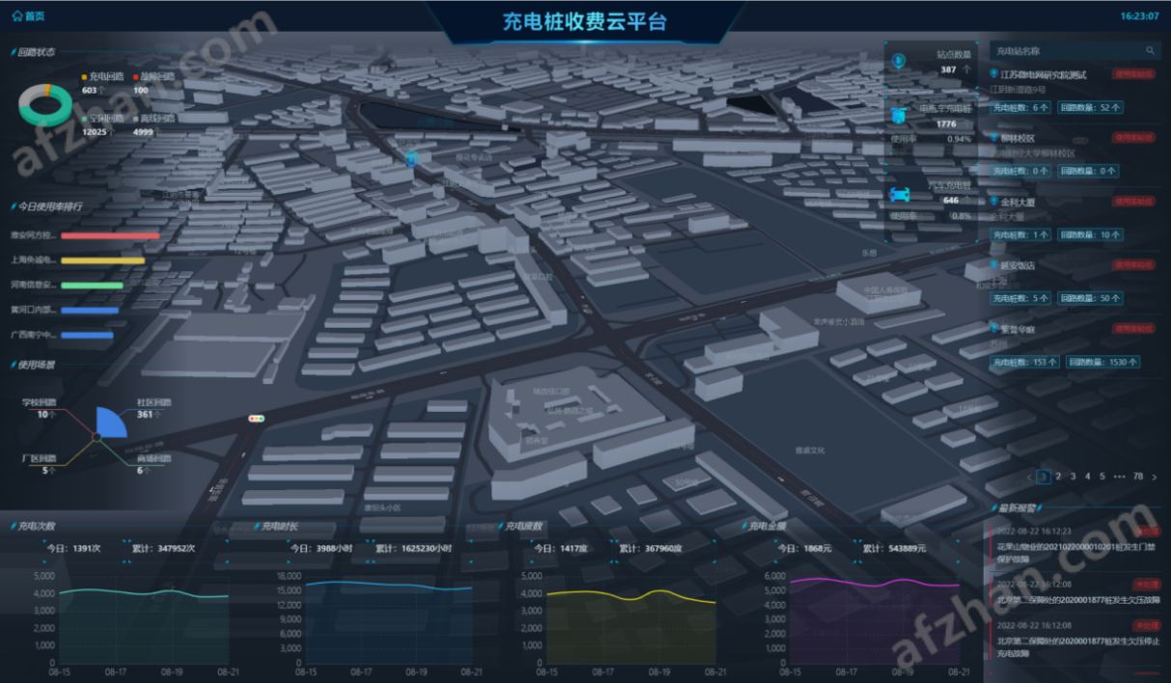Screen dimensions: 1171x683
Task: Open the 北京第二保障处 欠压故障 alarm message
Action: 1078,599
